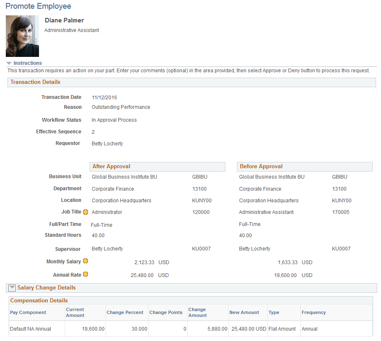Click requestor name Betty Locherty
The height and width of the screenshot is (341, 381).
(107, 143)
